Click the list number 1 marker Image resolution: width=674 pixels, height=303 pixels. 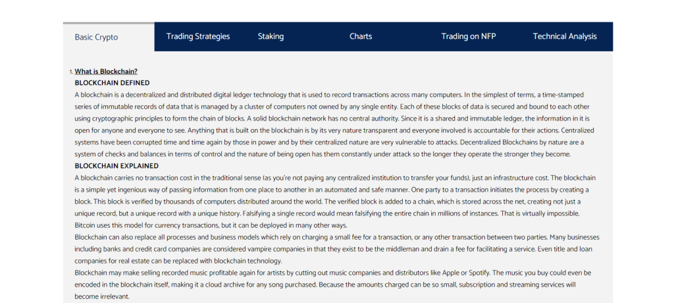(x=71, y=72)
